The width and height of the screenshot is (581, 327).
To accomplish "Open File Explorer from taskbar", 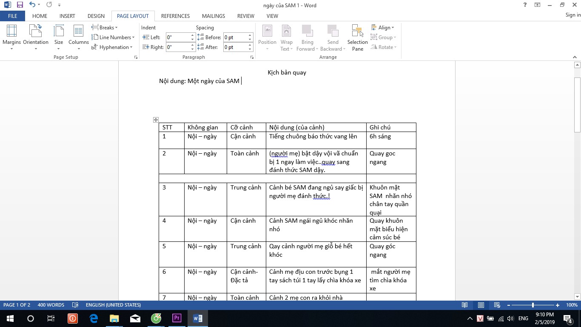I will click(114, 318).
